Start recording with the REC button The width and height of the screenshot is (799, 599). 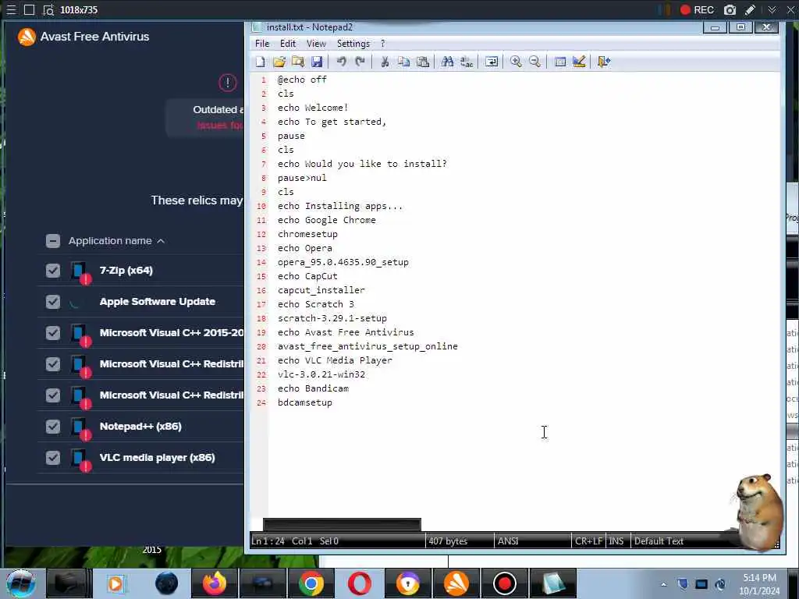point(697,9)
